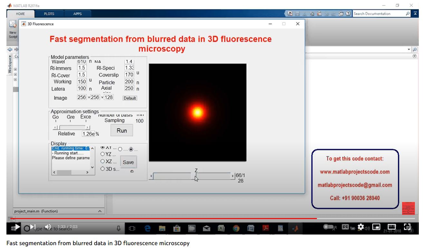Expand the project_main.m function details panel

100,211
